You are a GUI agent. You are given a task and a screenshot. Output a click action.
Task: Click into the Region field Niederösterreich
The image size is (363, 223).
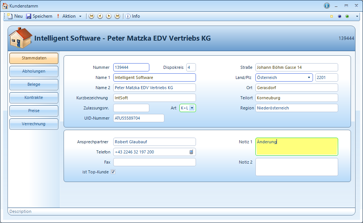296,108
